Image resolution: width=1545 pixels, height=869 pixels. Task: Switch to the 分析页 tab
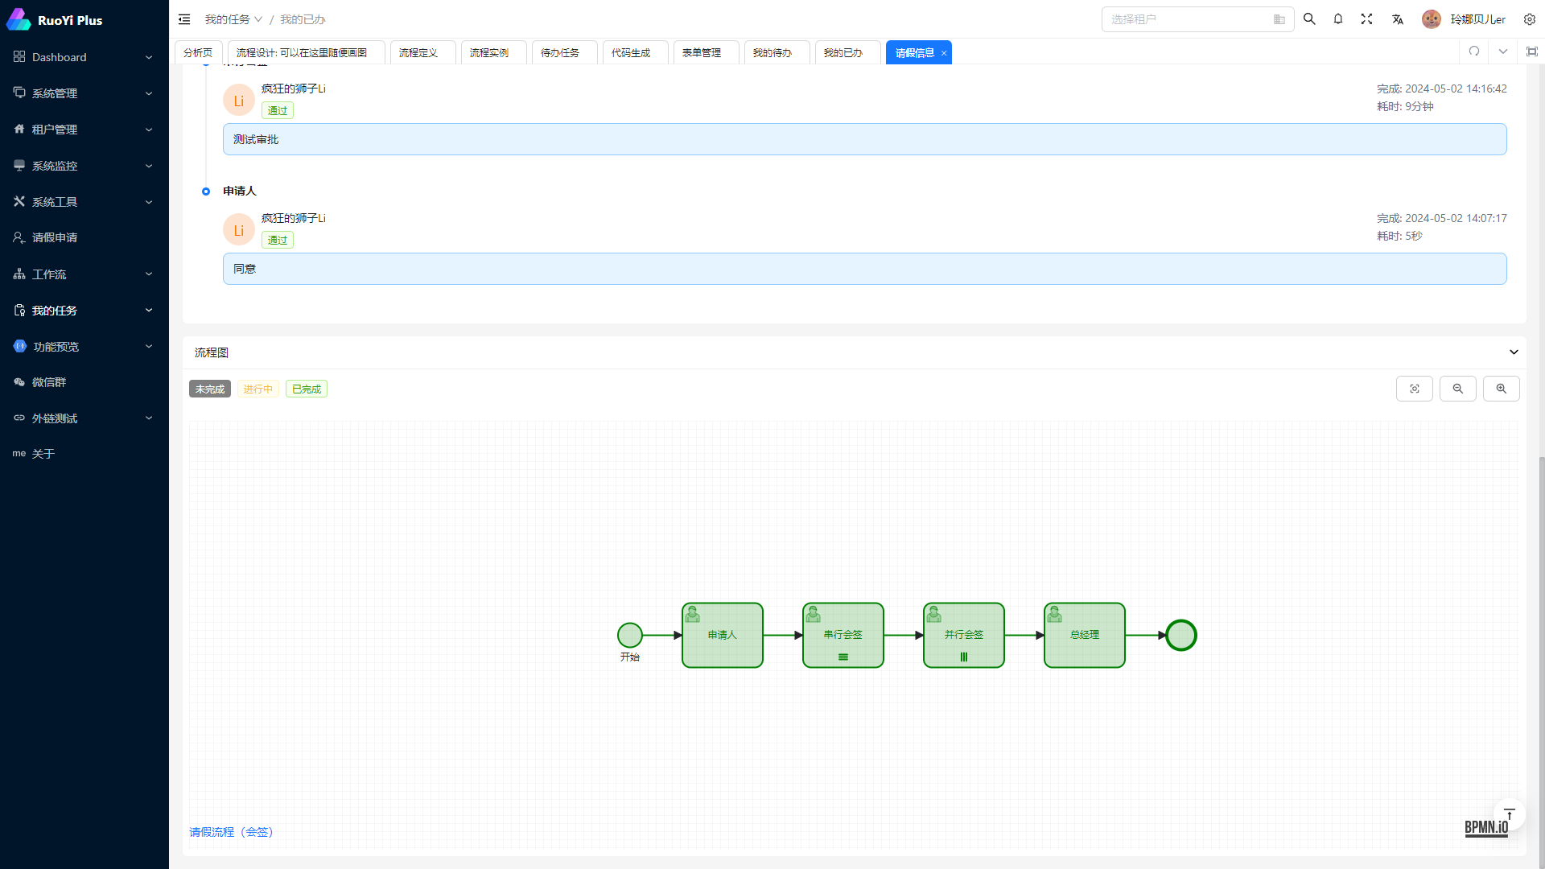point(198,52)
